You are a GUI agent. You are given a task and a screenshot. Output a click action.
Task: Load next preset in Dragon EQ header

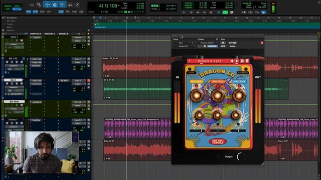(237, 61)
